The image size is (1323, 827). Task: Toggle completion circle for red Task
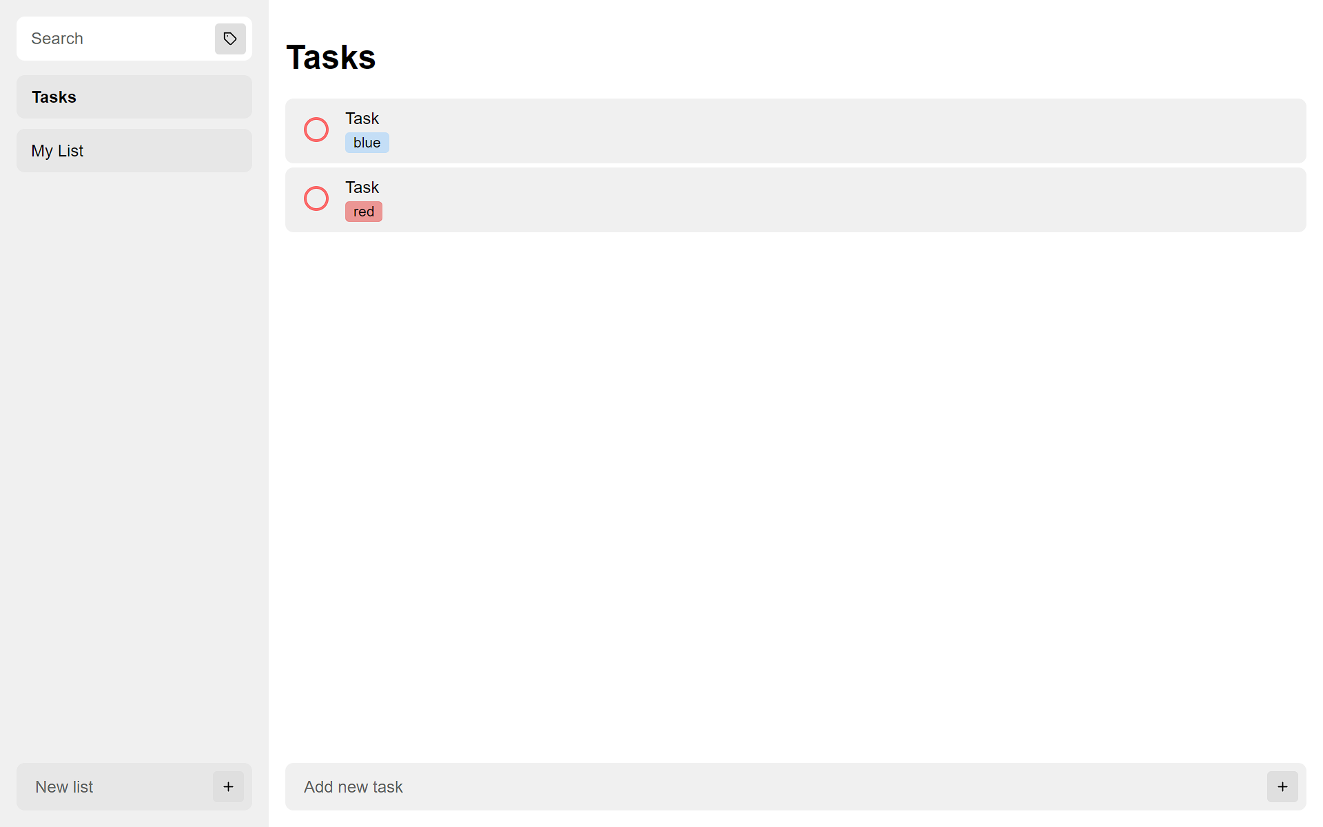(316, 199)
